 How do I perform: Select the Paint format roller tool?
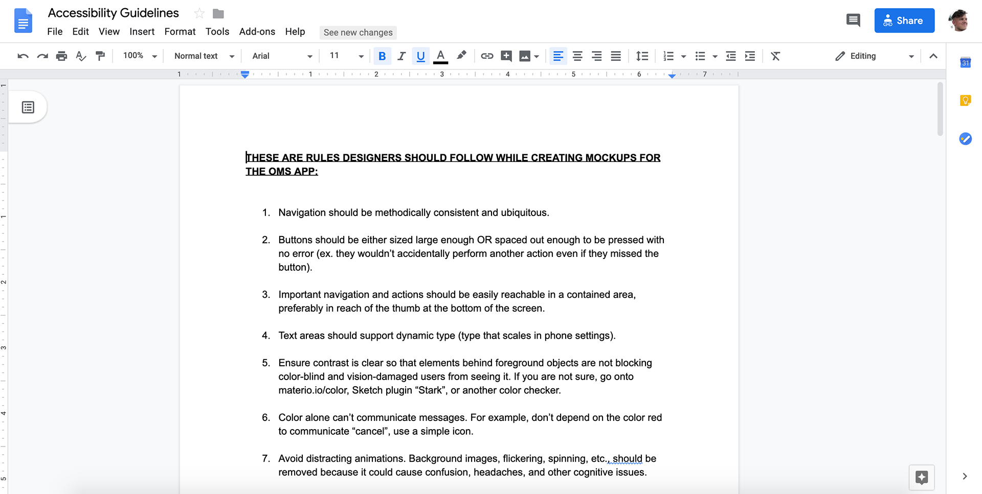point(100,56)
